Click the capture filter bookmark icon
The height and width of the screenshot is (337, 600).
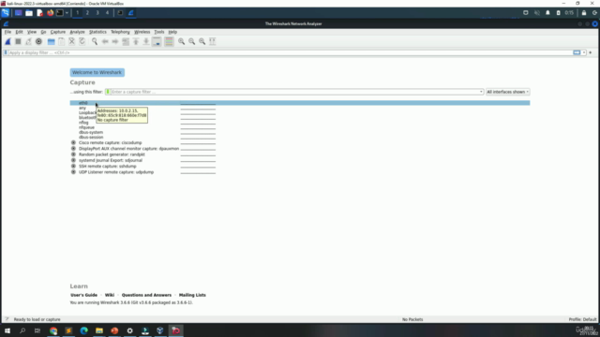click(x=108, y=92)
